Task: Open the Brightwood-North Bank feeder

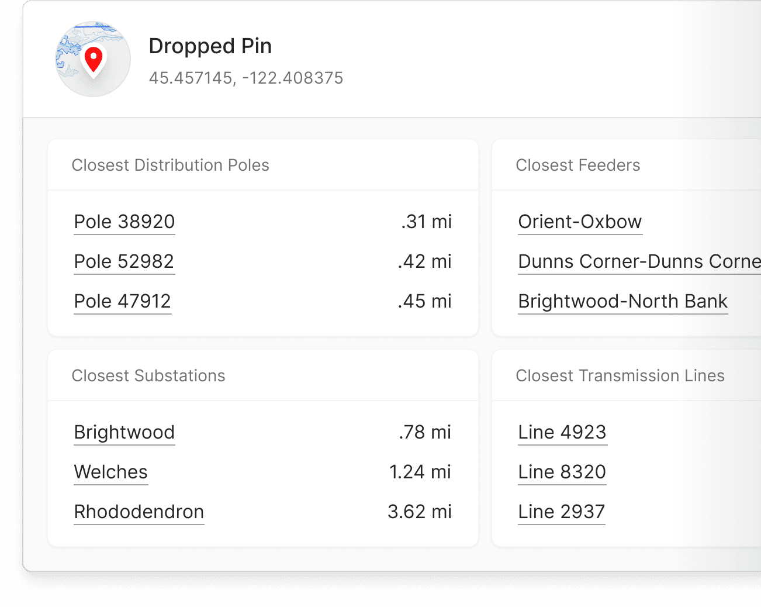Action: tap(622, 301)
